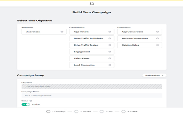The height and width of the screenshot is (114, 183).
Task: Toggle the Active status switch
Action: point(26,105)
